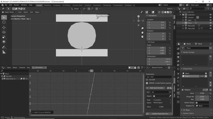Collapse the Shape Keys panel

click(182, 69)
